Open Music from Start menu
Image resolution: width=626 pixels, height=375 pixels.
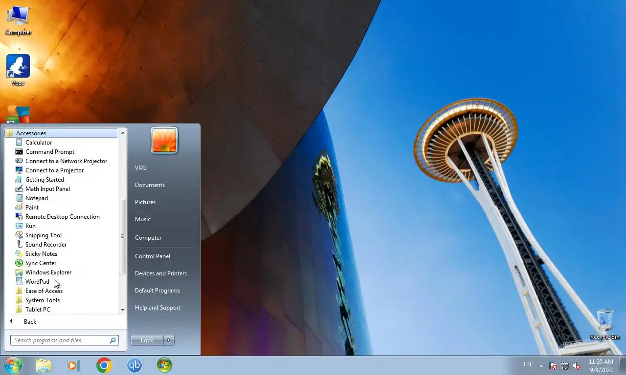pos(143,219)
